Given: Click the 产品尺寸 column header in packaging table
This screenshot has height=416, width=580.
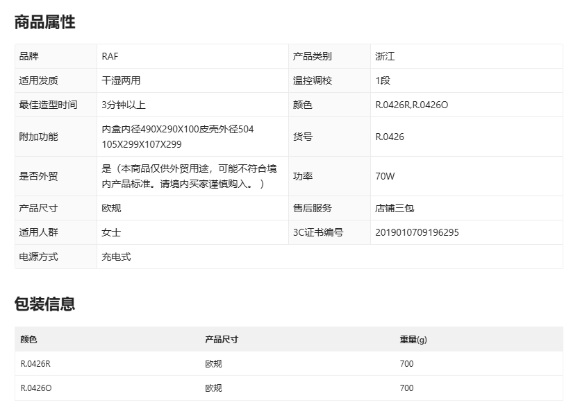Looking at the screenshot, I should tap(222, 340).
